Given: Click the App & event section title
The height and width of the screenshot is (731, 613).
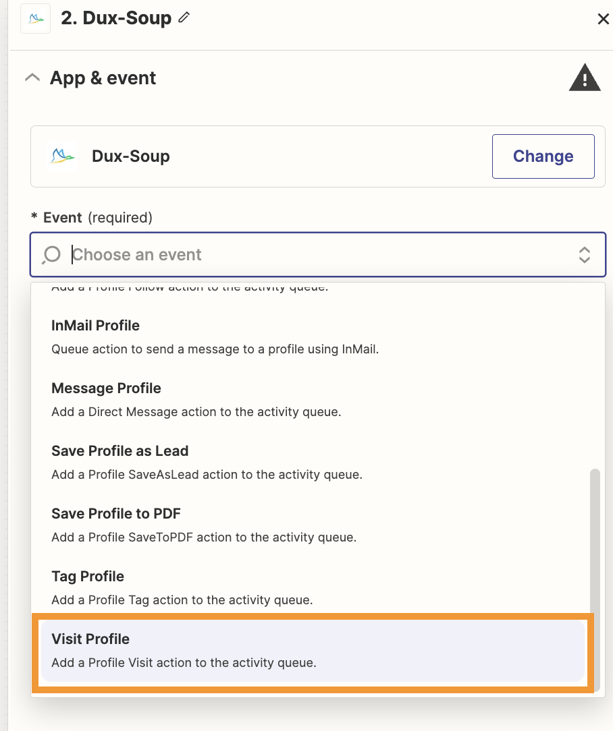Looking at the screenshot, I should (103, 78).
